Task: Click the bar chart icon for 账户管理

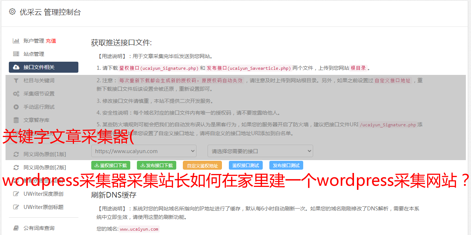Action: pyautogui.click(x=16, y=41)
